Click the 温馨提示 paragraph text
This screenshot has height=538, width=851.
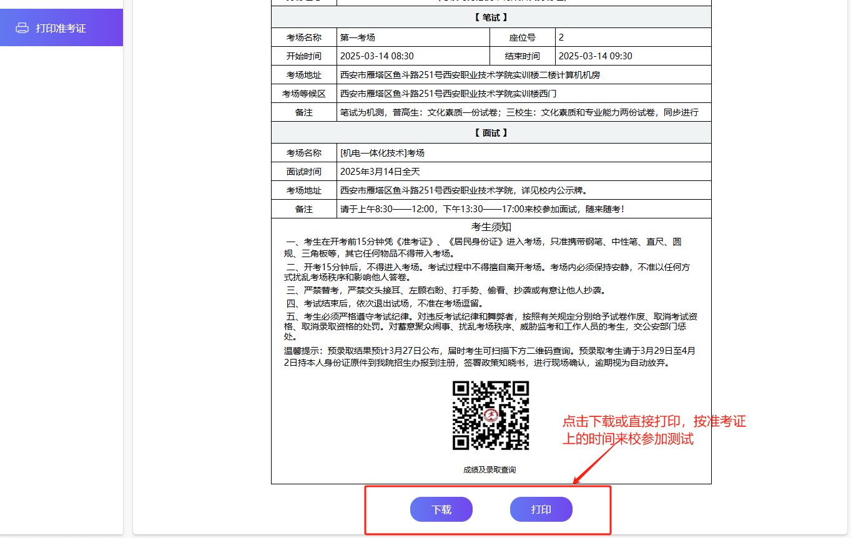point(489,356)
